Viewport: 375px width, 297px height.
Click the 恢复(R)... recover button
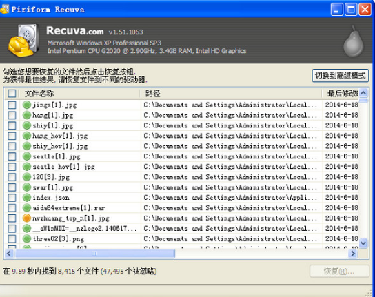point(339,272)
